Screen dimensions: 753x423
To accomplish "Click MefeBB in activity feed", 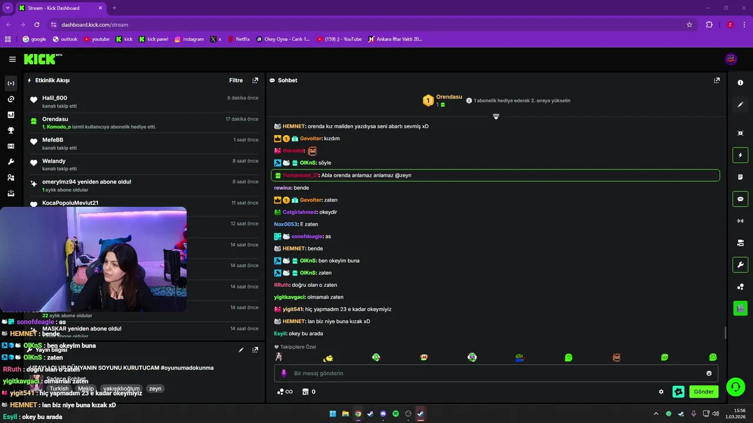I will point(52,140).
